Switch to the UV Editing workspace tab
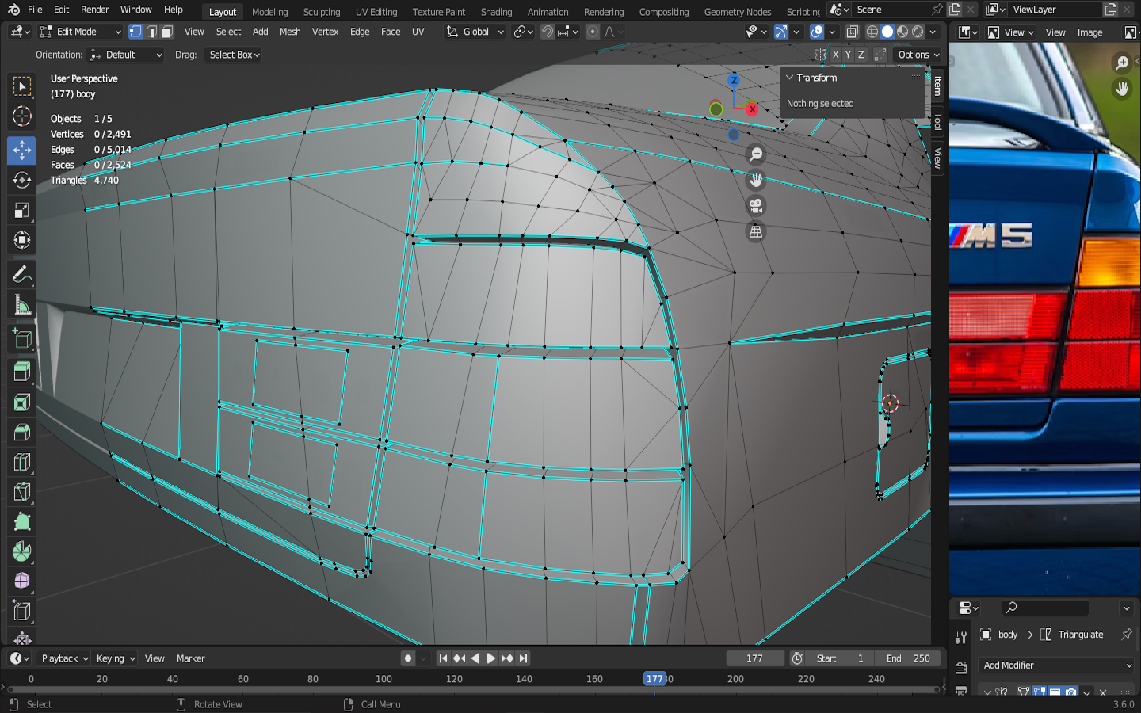This screenshot has height=713, width=1141. [376, 12]
